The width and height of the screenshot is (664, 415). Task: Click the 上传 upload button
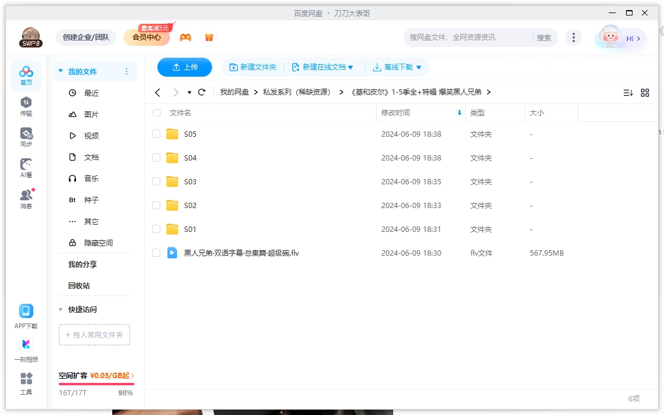coord(184,67)
